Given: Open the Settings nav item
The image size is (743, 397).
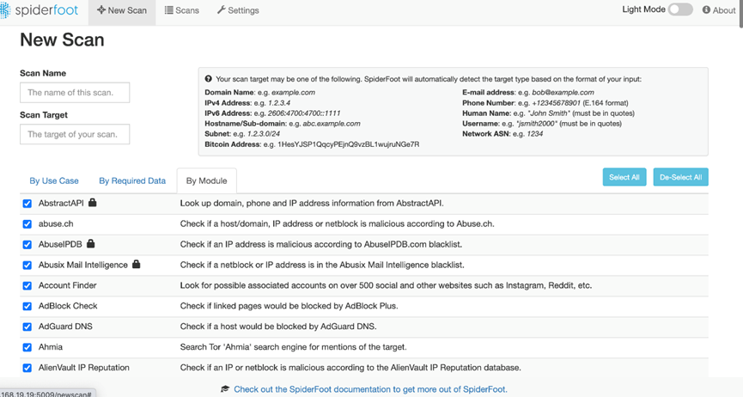Looking at the screenshot, I should point(238,10).
